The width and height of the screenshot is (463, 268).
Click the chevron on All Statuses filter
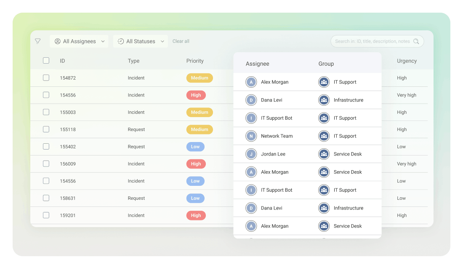coord(162,41)
